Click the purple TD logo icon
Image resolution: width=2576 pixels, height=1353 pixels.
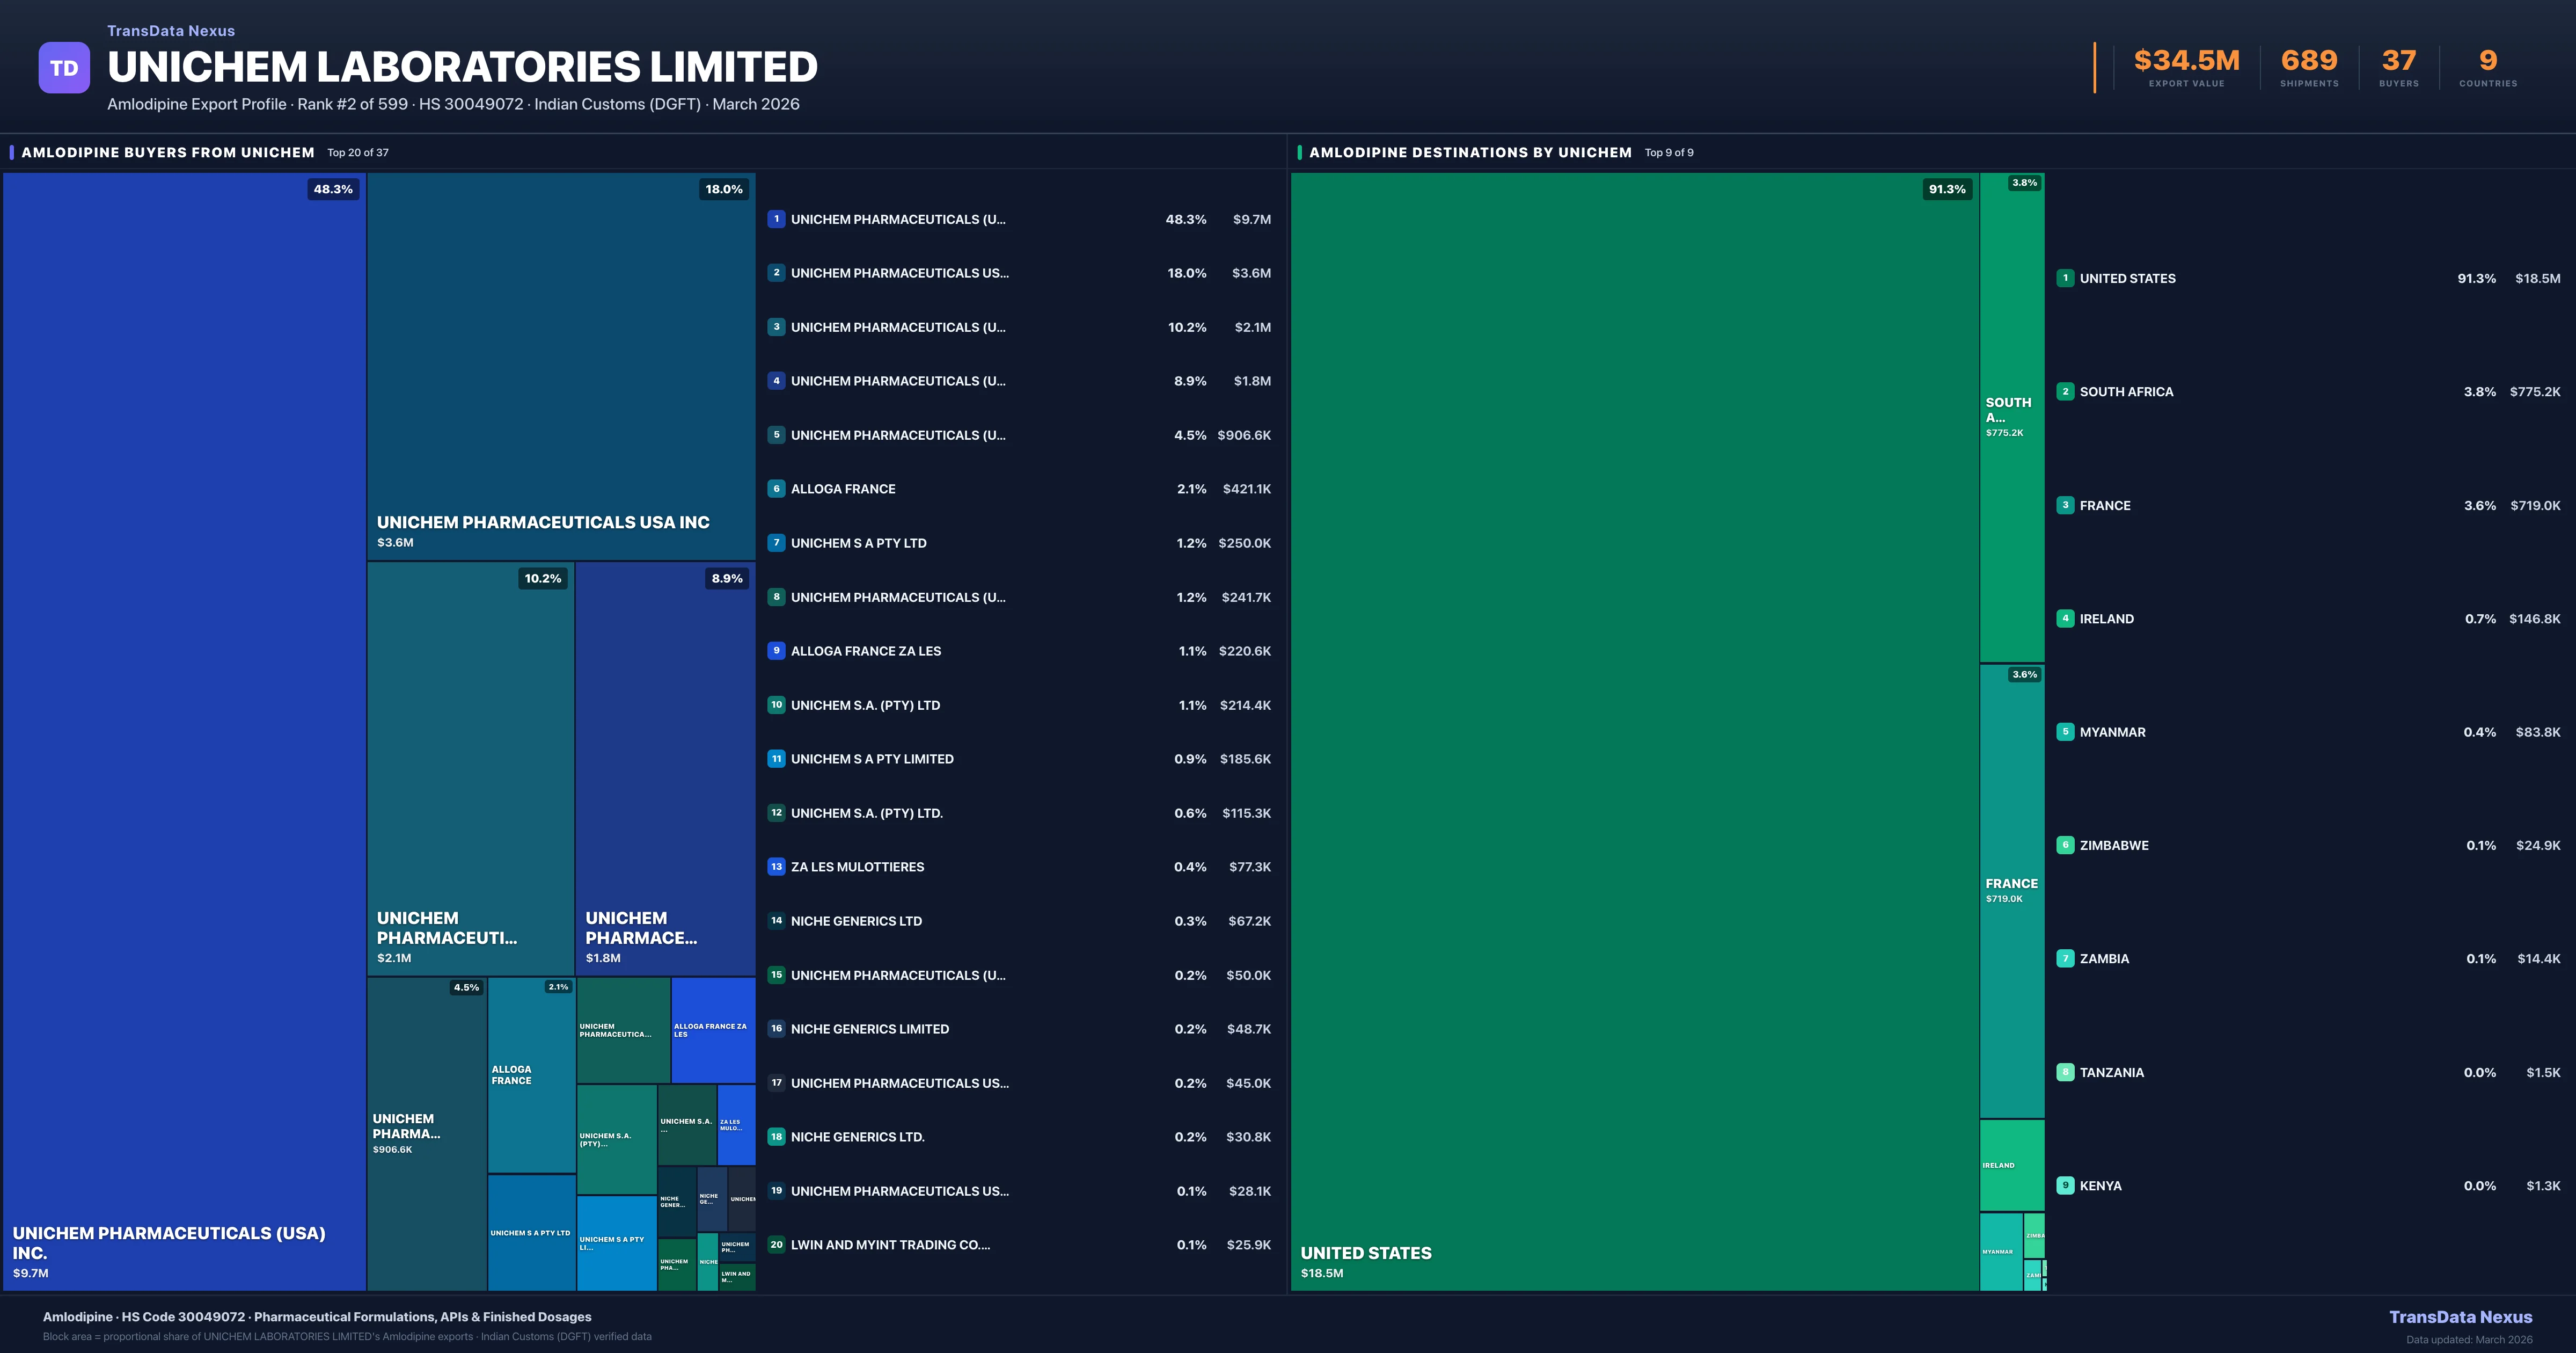pos(64,68)
